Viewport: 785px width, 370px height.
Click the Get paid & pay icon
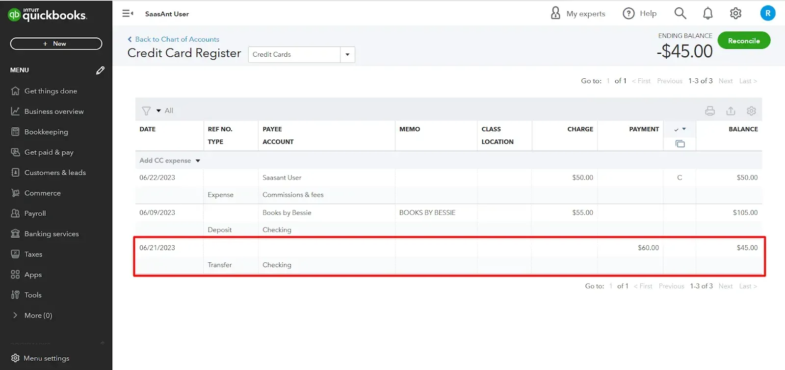pos(15,152)
